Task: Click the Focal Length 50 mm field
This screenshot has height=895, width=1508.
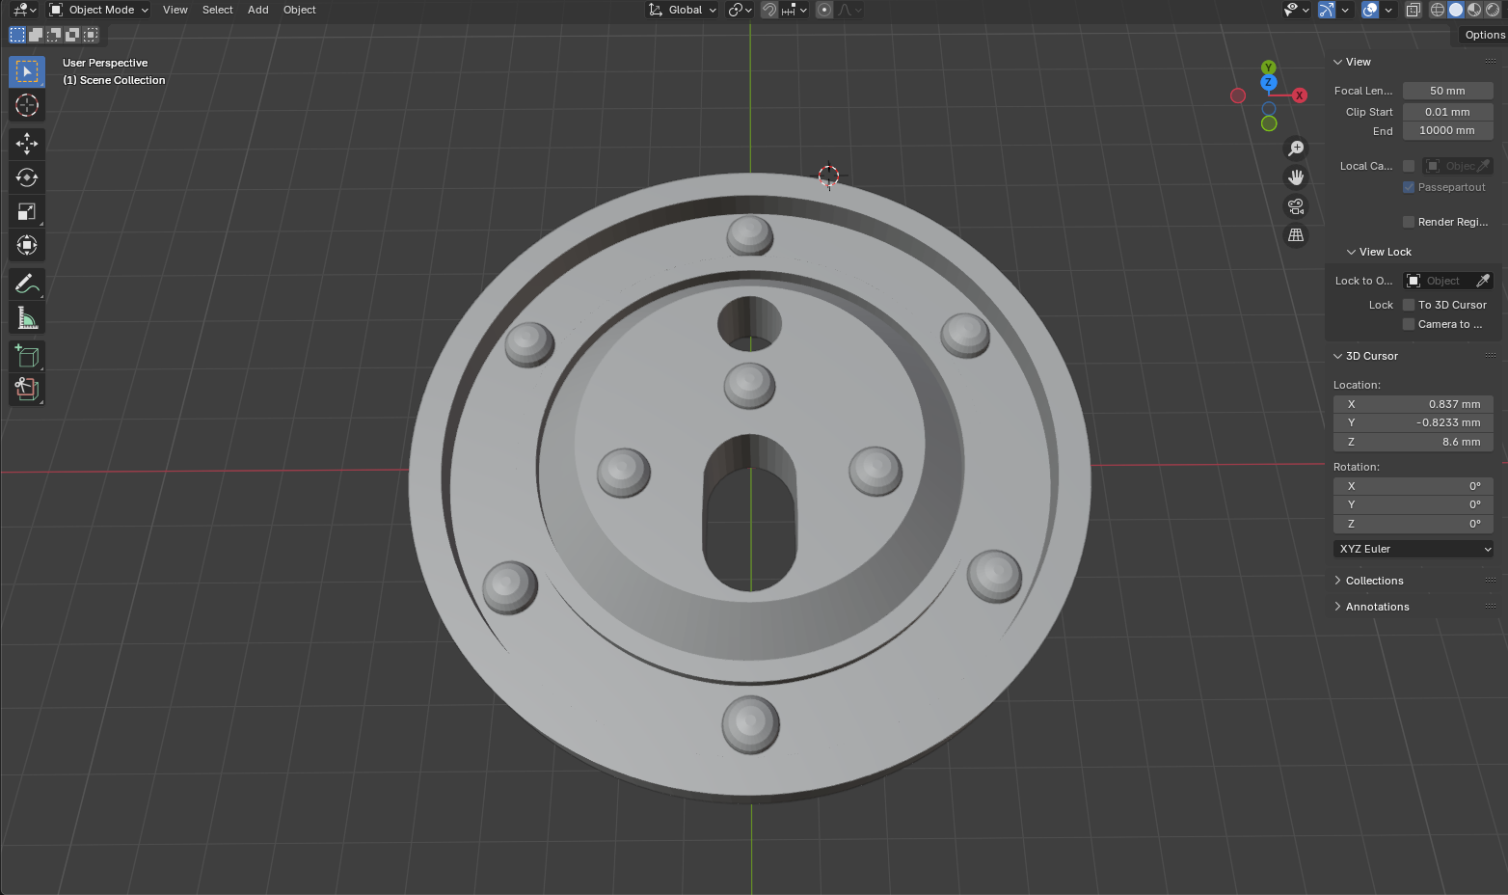Action: (1447, 91)
